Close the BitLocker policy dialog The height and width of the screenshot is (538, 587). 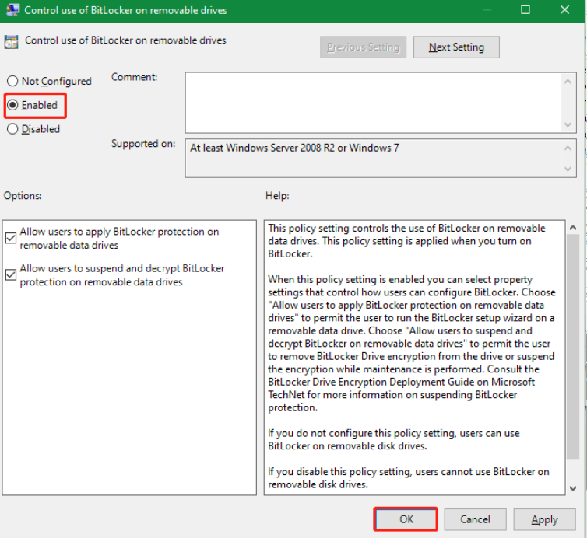pyautogui.click(x=564, y=10)
